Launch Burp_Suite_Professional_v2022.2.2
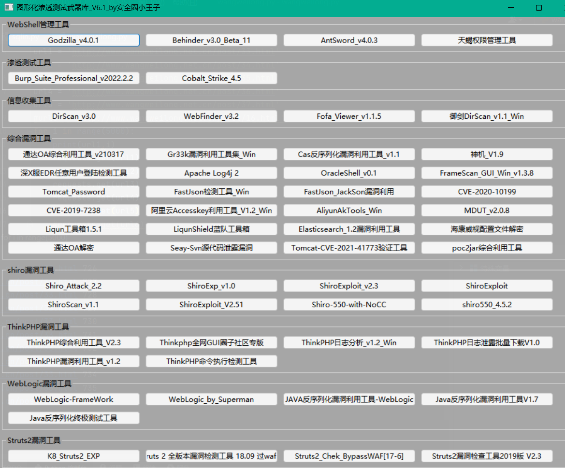 pos(73,78)
